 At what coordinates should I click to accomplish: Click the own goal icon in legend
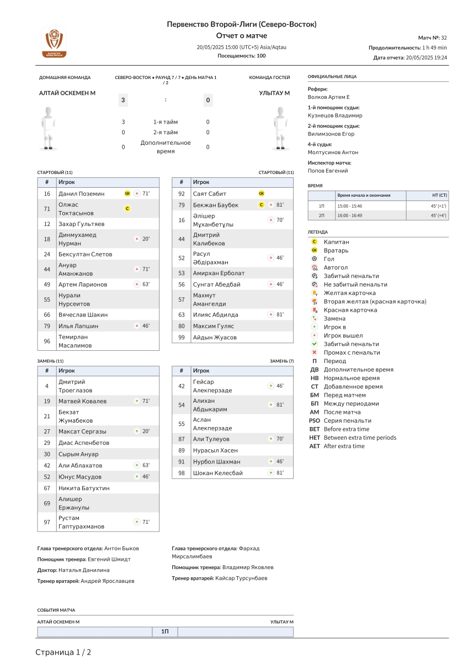point(315,267)
